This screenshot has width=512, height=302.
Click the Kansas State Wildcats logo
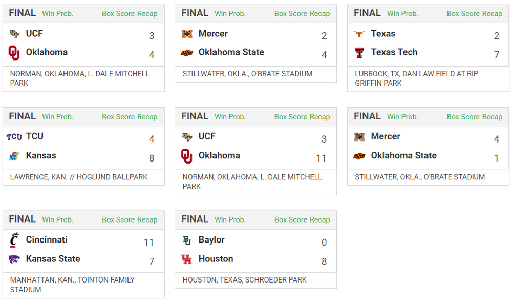(x=14, y=259)
